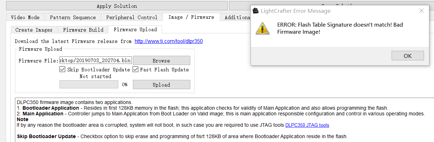Switch to the Video Mode tab
Image resolution: width=434 pixels, height=142 pixels.
tap(25, 17)
